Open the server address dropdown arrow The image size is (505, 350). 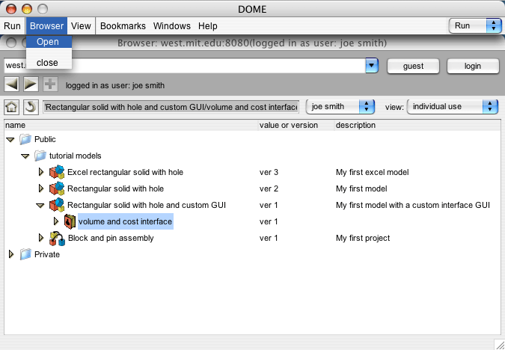point(372,66)
